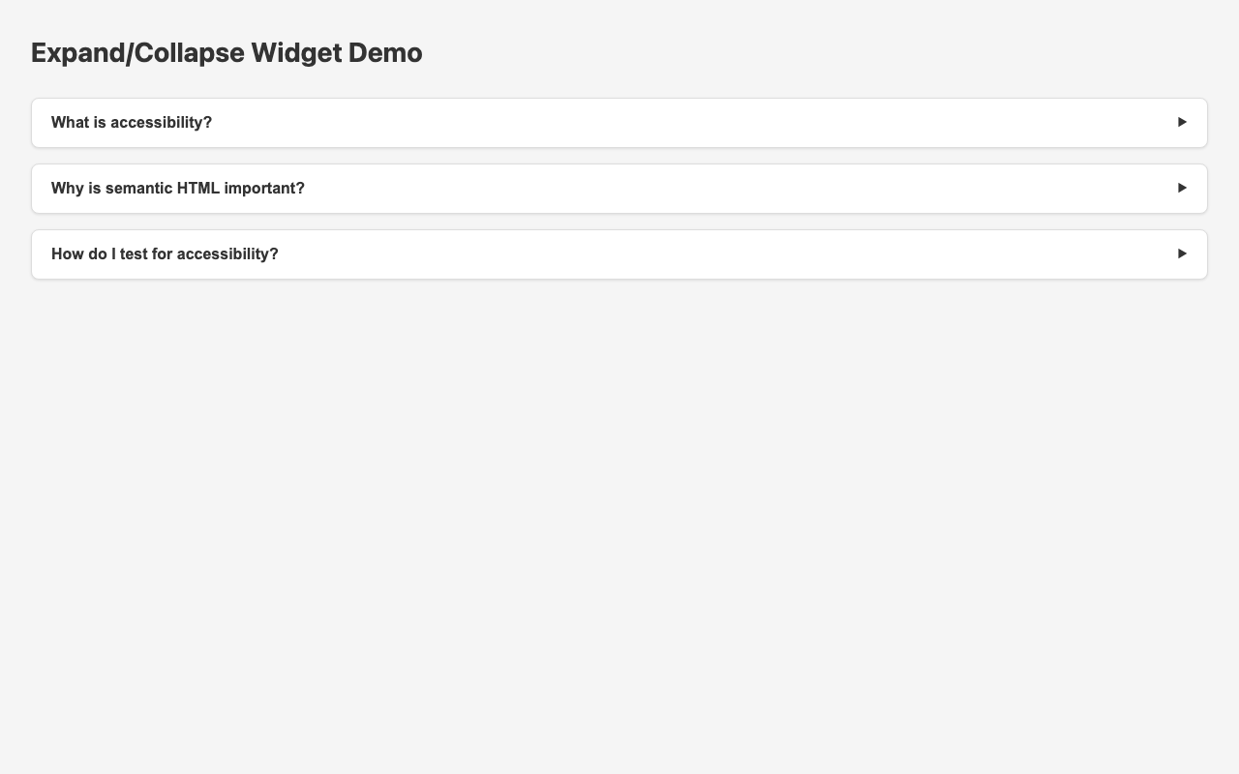Expand the 'Why is semantic HTML important?' arrow

(x=1180, y=188)
